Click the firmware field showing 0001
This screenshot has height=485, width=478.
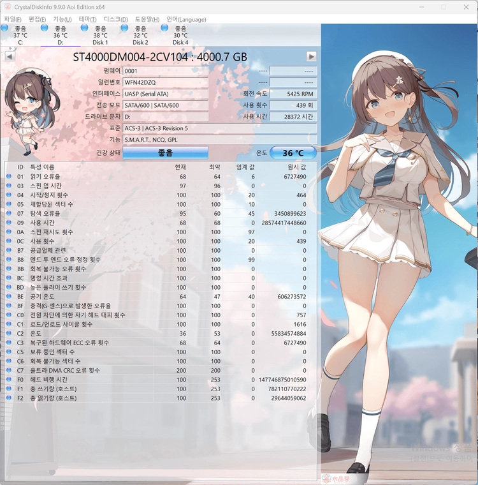point(165,71)
